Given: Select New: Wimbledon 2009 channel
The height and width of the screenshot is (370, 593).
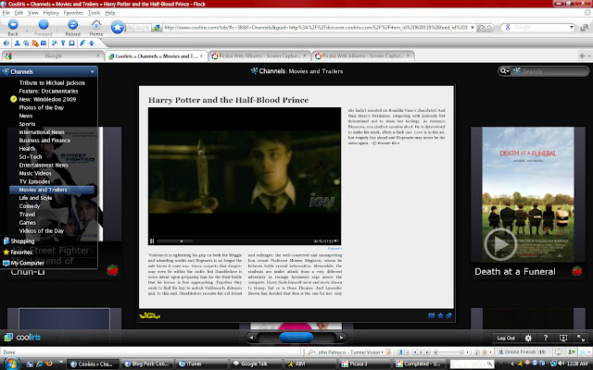Looking at the screenshot, I should (x=47, y=99).
